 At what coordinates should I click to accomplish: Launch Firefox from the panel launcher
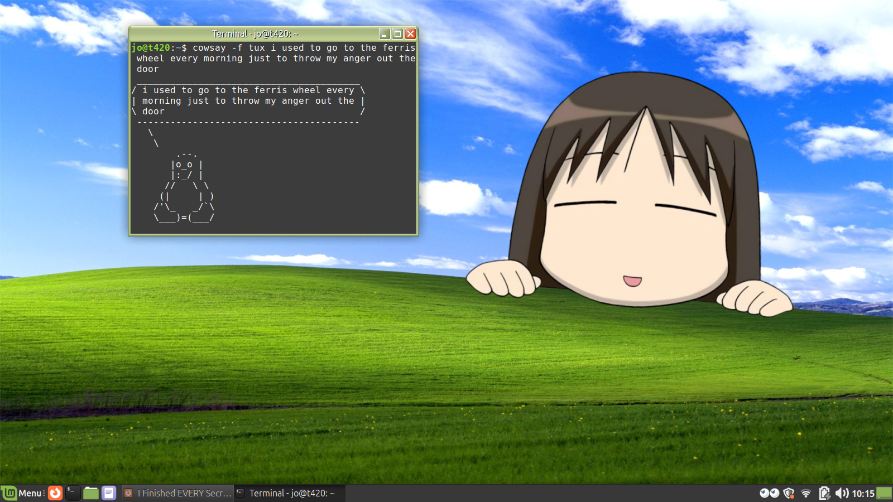(55, 493)
